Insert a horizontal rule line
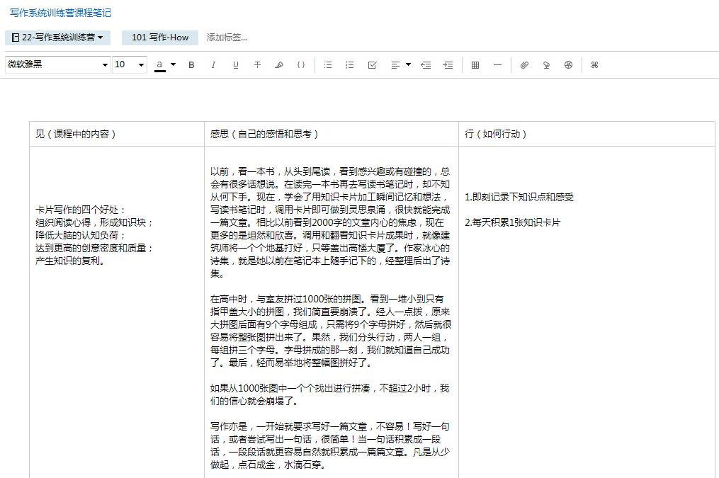 coord(497,65)
